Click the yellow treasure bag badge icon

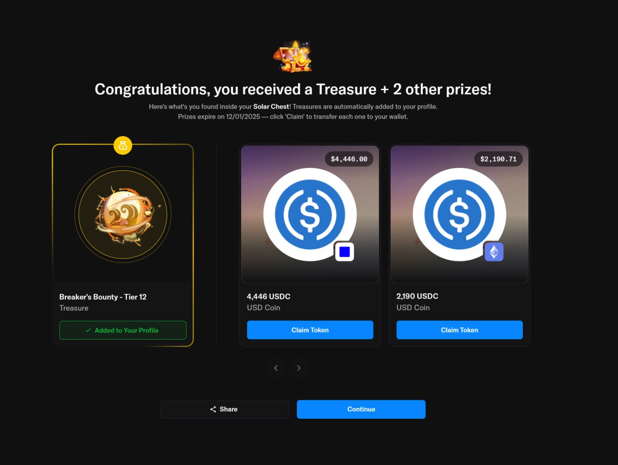point(123,145)
